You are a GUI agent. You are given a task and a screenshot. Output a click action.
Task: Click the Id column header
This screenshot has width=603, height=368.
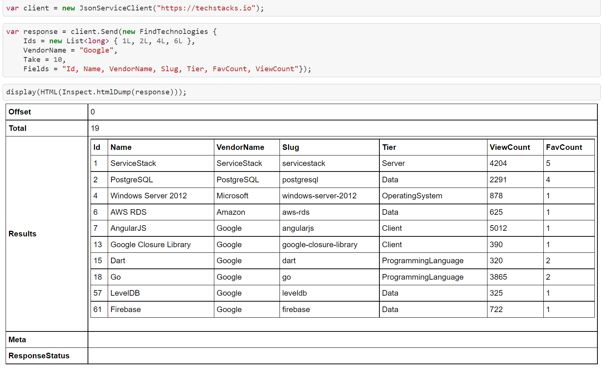(x=99, y=147)
